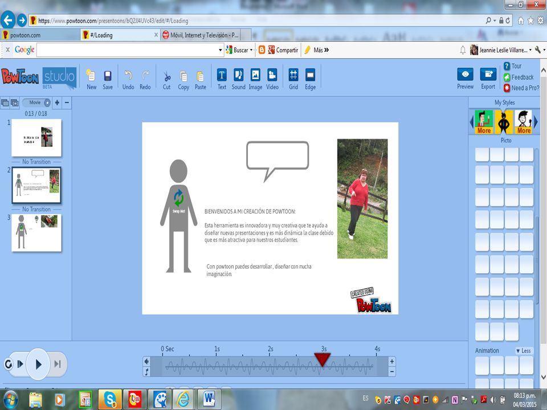Image resolution: width=547 pixels, height=410 pixels.
Task: Show next styles with right arrow
Action: click(x=536, y=122)
